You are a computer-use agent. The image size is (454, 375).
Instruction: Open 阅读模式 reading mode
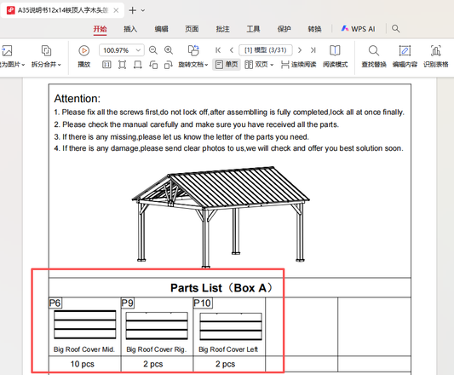point(335,56)
